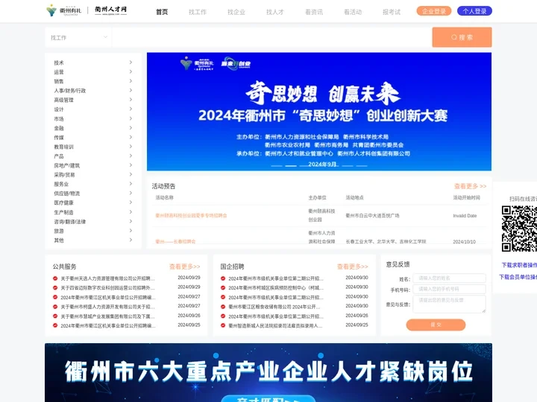Expand the 生产制造 category
Image resolution: width=537 pixels, height=402 pixels.
point(92,212)
